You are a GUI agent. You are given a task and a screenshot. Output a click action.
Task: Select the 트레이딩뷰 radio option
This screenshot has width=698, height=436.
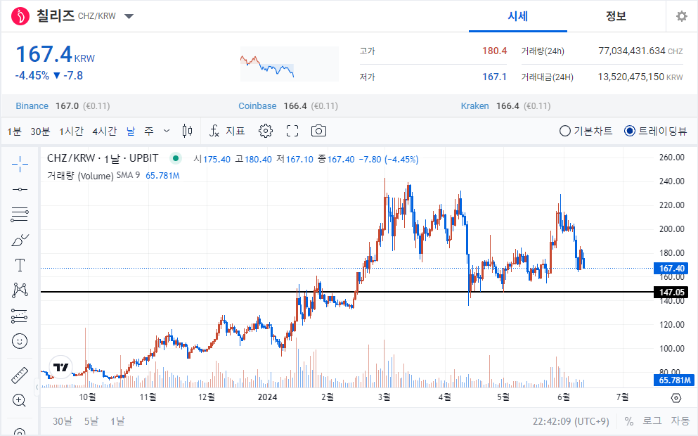pos(656,131)
